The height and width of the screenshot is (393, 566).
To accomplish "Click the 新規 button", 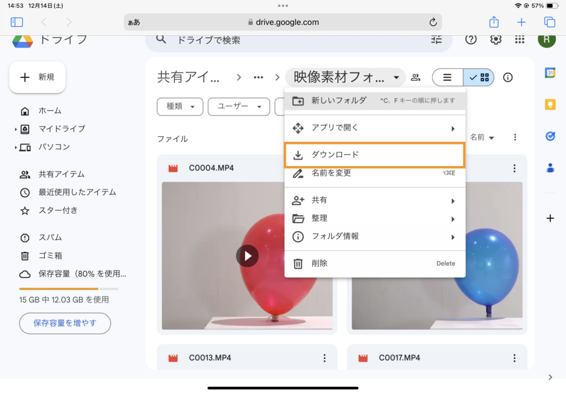I will coord(38,77).
